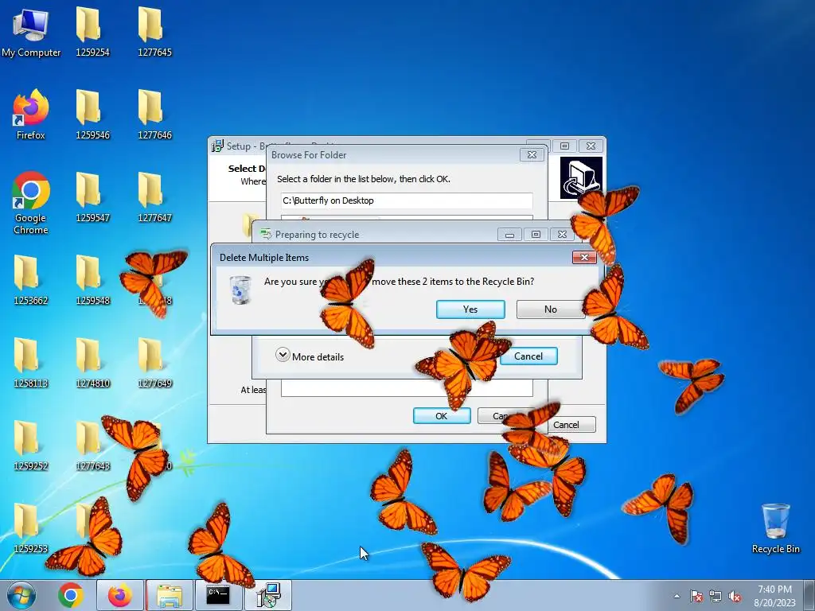Maximize the Preparing to recycle window

[536, 235]
